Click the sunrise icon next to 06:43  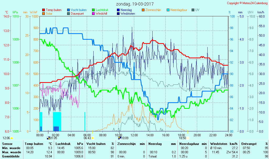pos(93,138)
